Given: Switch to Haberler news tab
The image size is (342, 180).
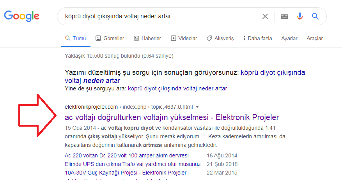Looking at the screenshot, I should [x=147, y=38].
